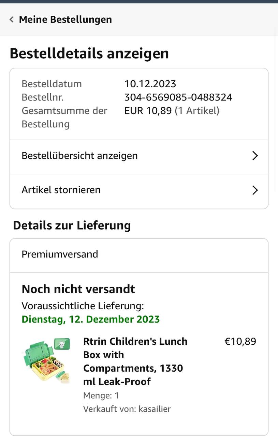The width and height of the screenshot is (278, 436).
Task: Click seller name kasailier
Action: [x=155, y=409]
